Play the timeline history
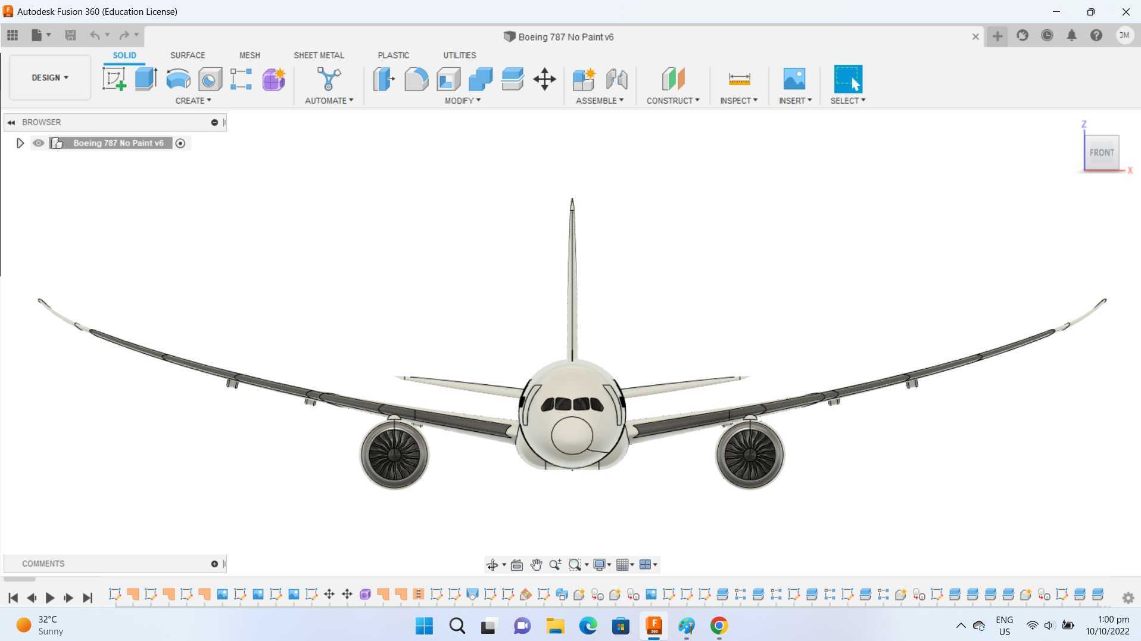The image size is (1141, 641). pos(50,598)
